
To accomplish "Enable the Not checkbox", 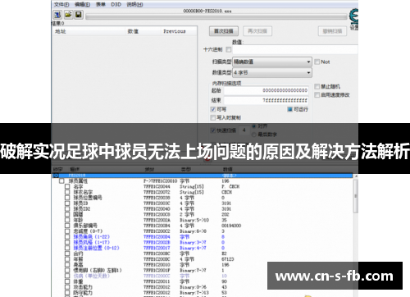I will pos(317,62).
